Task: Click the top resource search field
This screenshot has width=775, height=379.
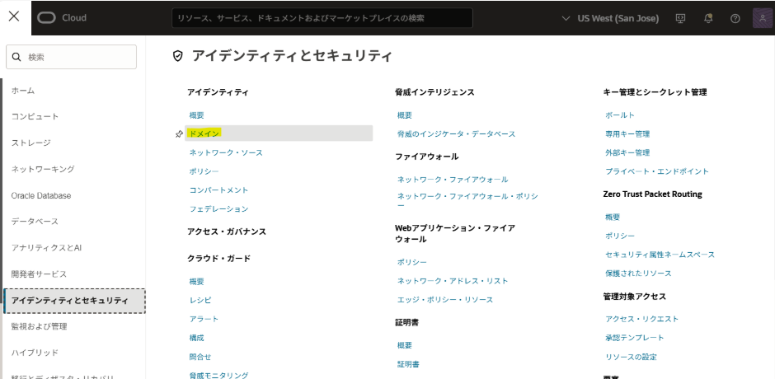Action: click(x=322, y=18)
